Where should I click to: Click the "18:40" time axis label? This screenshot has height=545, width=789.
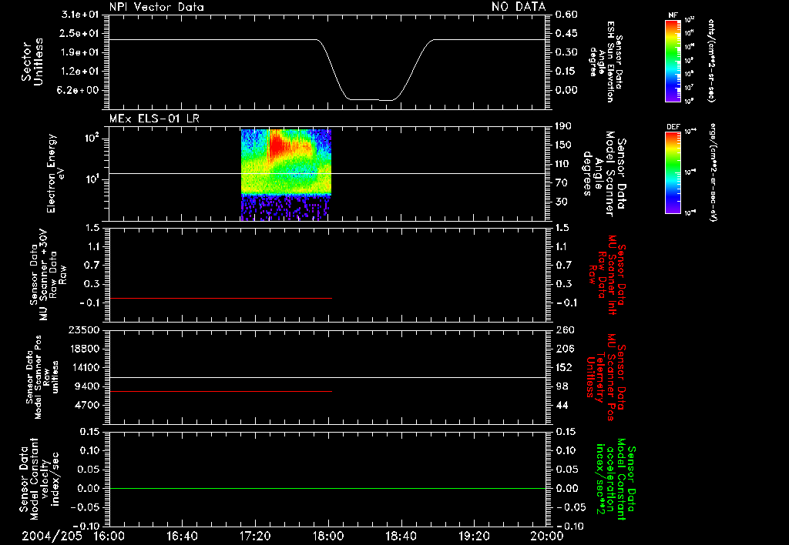point(401,536)
